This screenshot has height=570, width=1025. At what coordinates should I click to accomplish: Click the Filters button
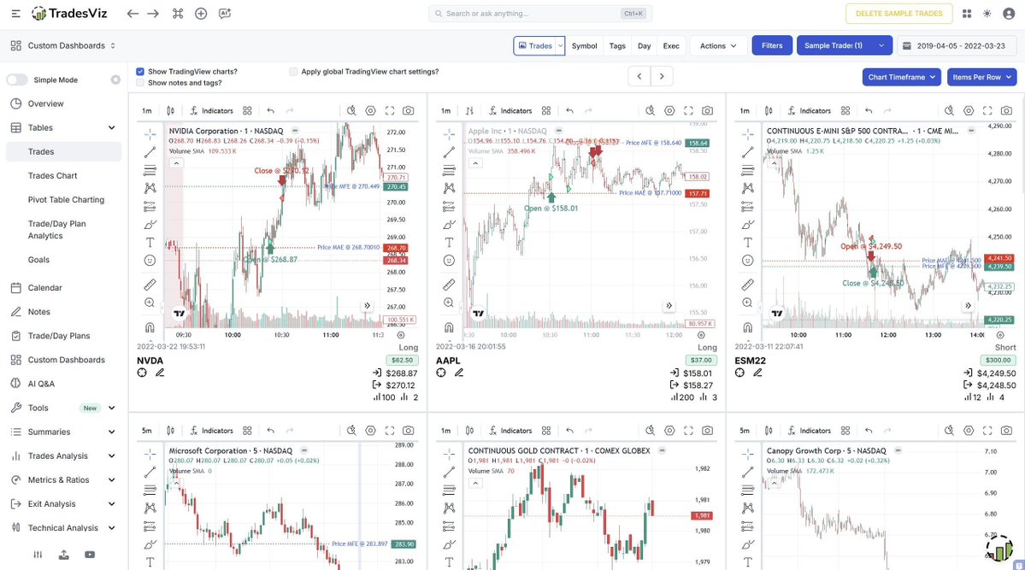(x=772, y=46)
